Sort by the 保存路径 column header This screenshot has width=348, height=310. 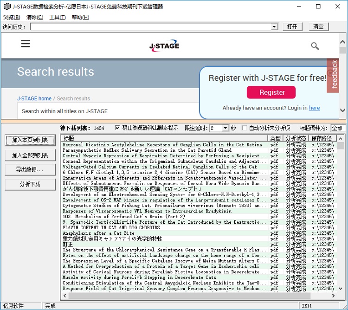pyautogui.click(x=322, y=138)
